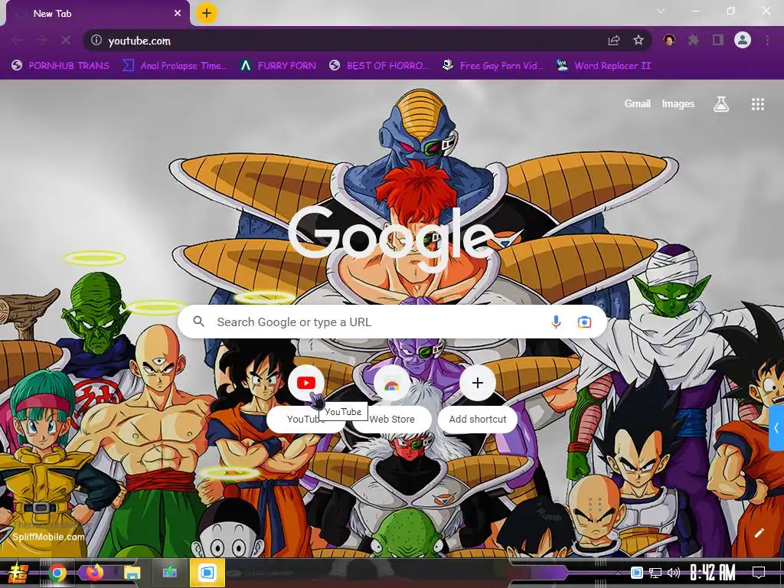Close the New Tab tab
The height and width of the screenshot is (588, 784).
(x=178, y=14)
